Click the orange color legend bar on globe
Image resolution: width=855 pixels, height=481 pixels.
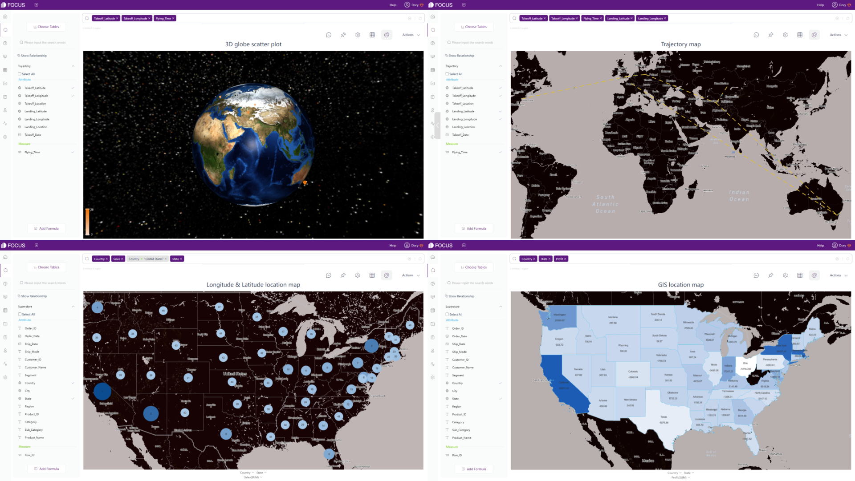point(87,222)
